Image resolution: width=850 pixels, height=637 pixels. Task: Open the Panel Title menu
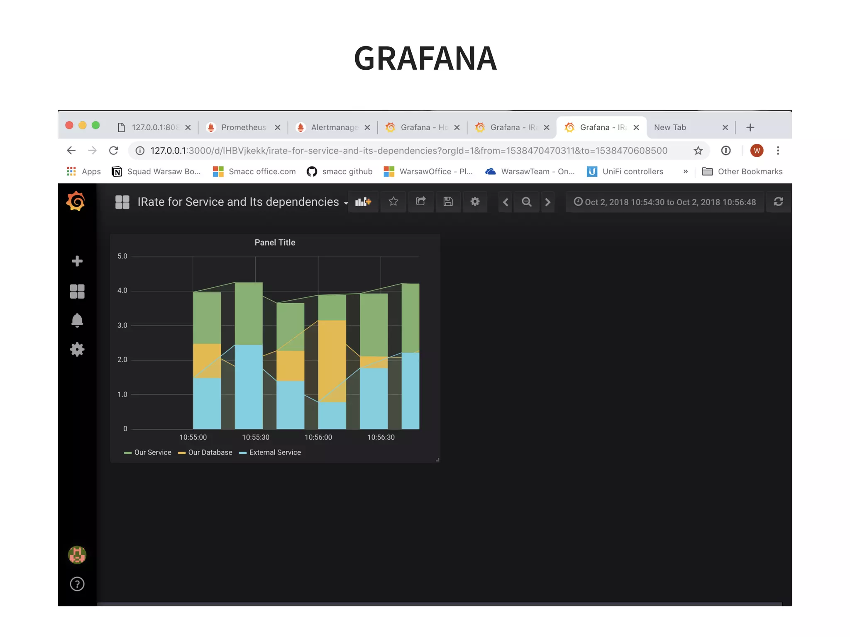[275, 243]
